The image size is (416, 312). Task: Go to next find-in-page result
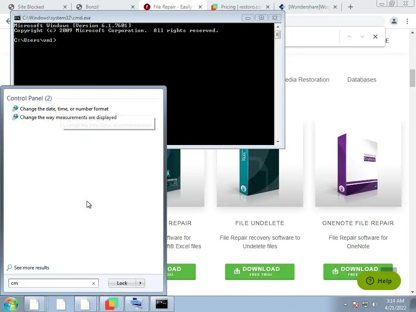[x=362, y=37]
